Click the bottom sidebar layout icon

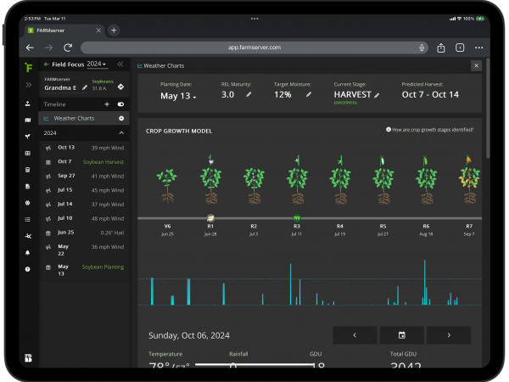pos(28,358)
